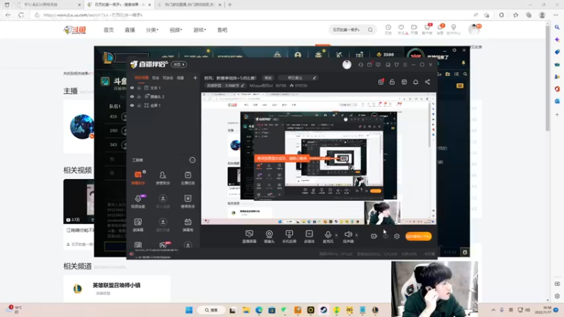
Task: Click the unlock padlock icon in companion header
Action: click(x=392, y=82)
